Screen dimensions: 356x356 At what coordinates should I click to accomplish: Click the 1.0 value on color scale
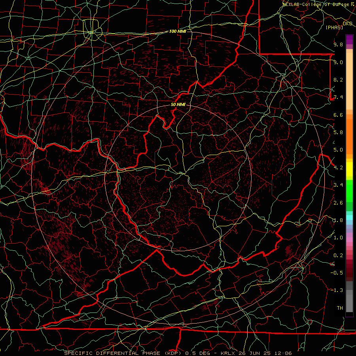pos(338,238)
